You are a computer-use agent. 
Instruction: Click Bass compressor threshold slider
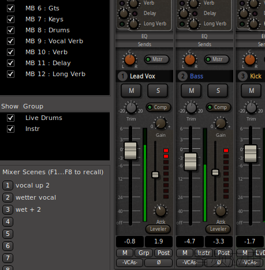(215, 172)
